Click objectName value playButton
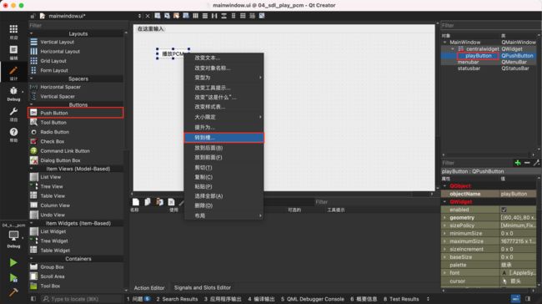Image resolution: width=542 pixels, height=304 pixels. (x=518, y=194)
